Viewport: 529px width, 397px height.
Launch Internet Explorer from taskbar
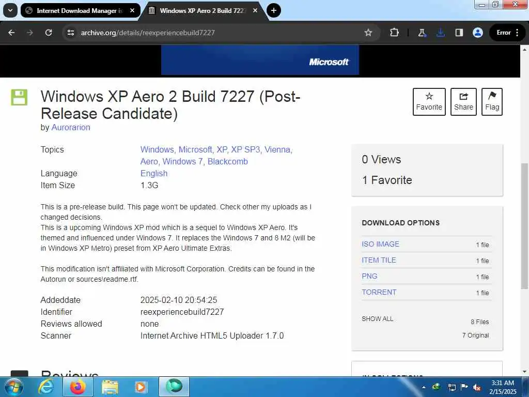(46, 387)
